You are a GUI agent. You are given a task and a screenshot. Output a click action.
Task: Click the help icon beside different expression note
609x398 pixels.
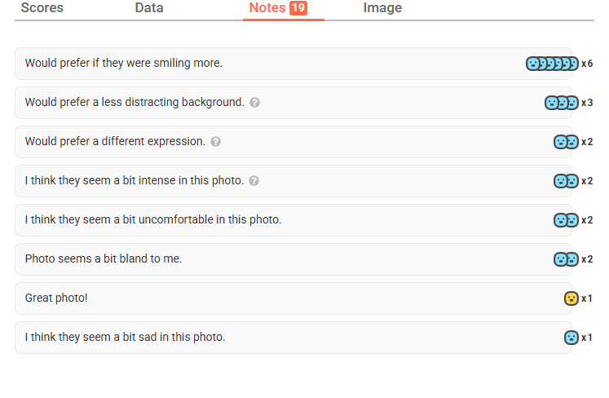216,142
